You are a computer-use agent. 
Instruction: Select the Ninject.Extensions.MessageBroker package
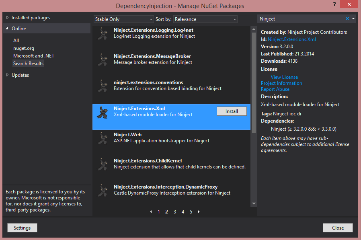click(x=171, y=65)
